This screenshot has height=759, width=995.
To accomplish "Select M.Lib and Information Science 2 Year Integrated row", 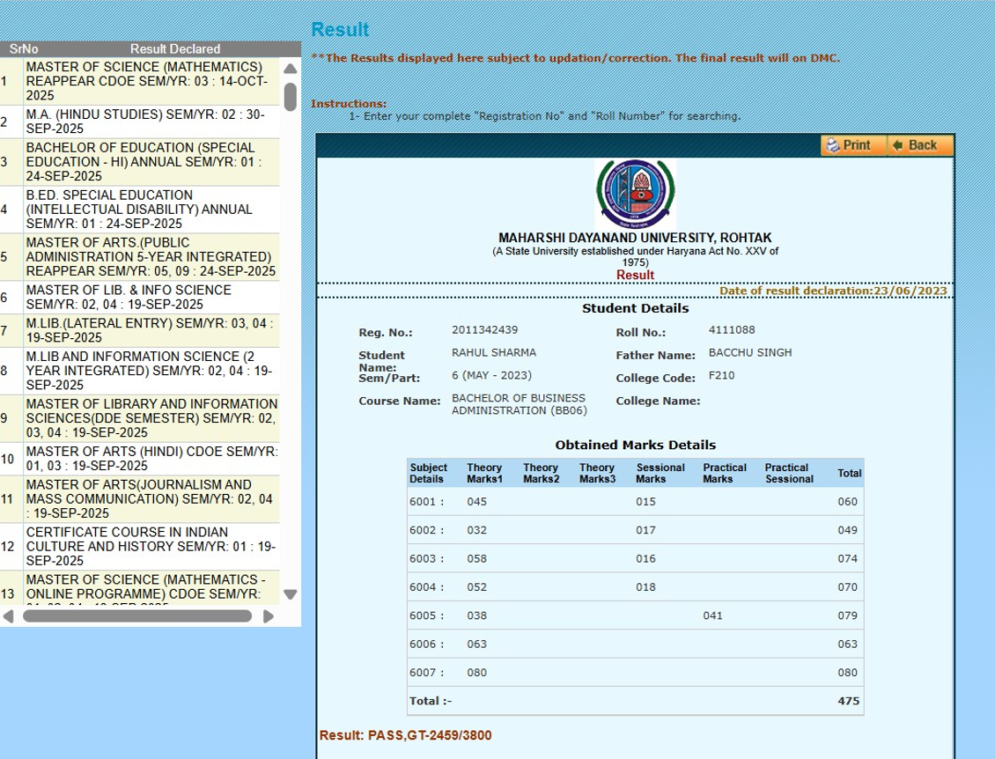I will click(140, 371).
